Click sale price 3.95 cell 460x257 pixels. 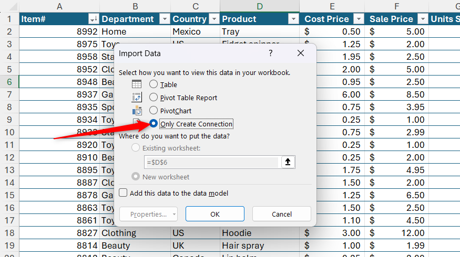coord(396,107)
